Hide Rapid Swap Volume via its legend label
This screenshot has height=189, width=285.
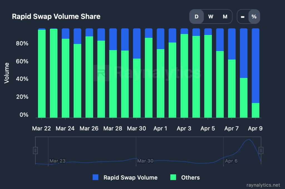131,177
